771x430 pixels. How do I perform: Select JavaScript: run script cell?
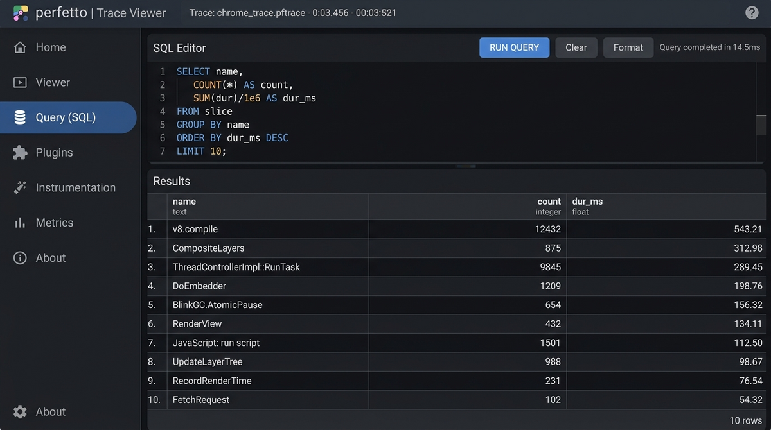(x=268, y=343)
